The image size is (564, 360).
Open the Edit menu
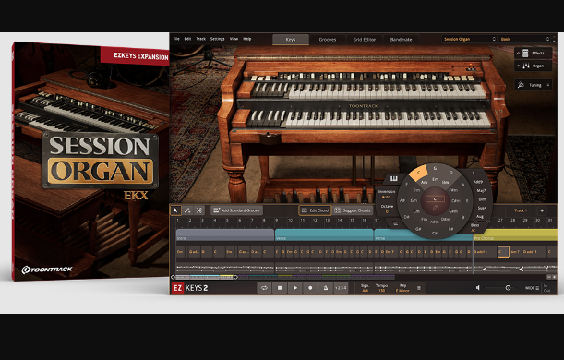tap(187, 39)
